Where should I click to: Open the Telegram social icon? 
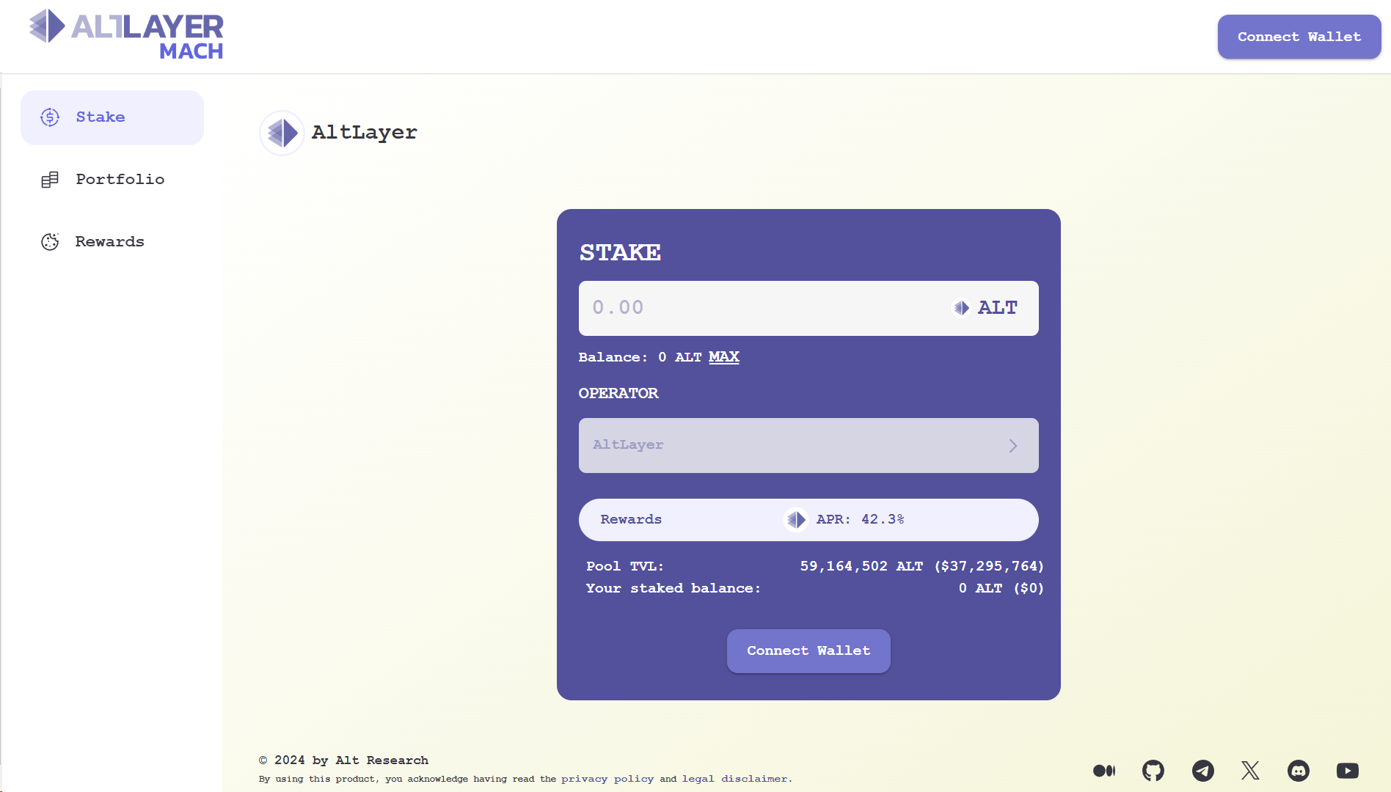pyautogui.click(x=1203, y=771)
